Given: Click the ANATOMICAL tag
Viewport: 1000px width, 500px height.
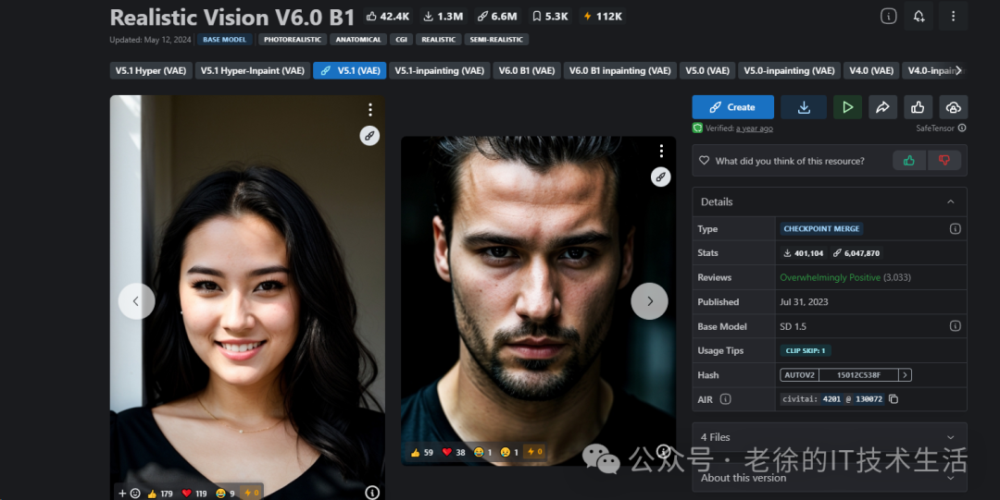Looking at the screenshot, I should [358, 40].
